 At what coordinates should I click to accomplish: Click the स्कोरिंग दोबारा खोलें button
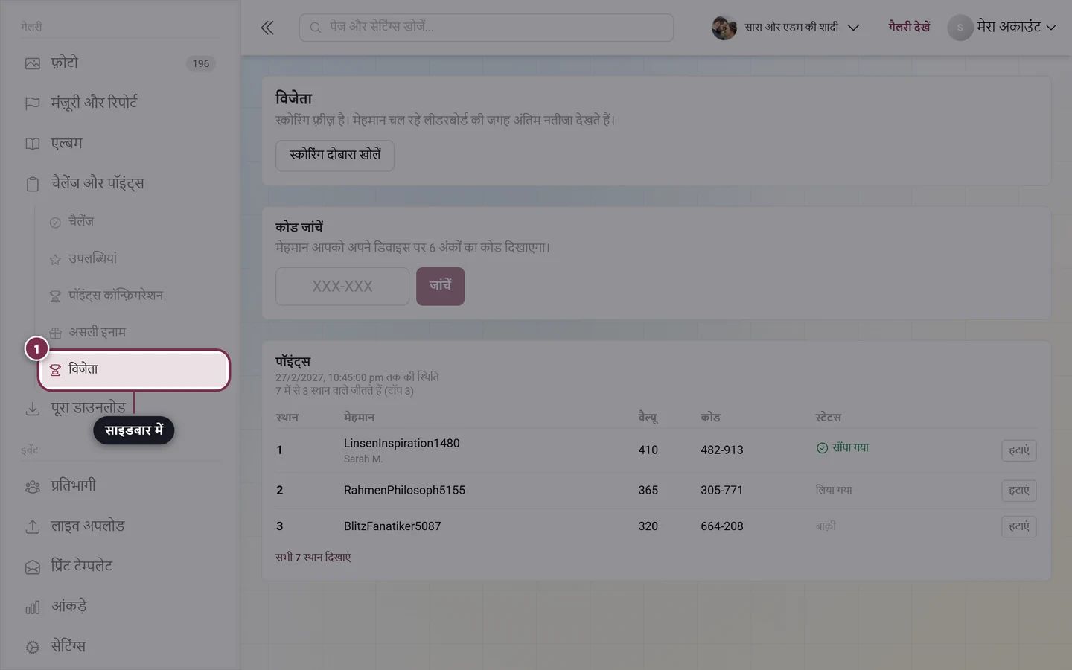point(335,156)
